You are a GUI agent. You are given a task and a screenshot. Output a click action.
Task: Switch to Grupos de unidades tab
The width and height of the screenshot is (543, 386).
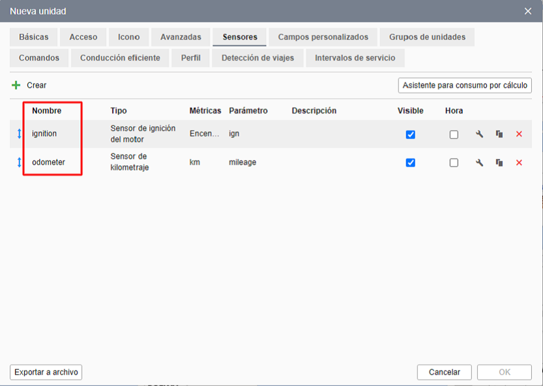pyautogui.click(x=427, y=37)
